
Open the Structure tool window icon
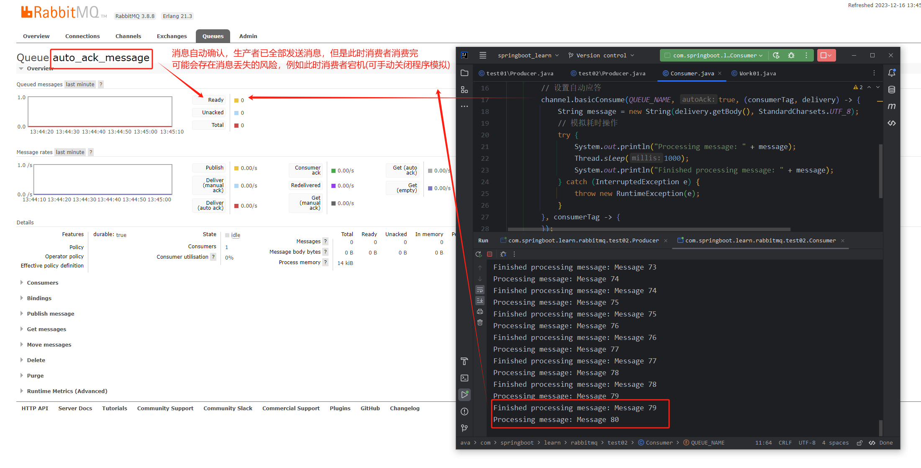[464, 90]
